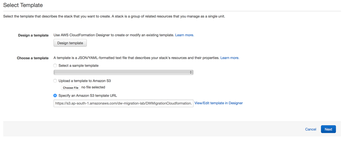This screenshot has width=345, height=141.
Task: Select the 'Select a sample template' radio button
Action: (x=55, y=66)
